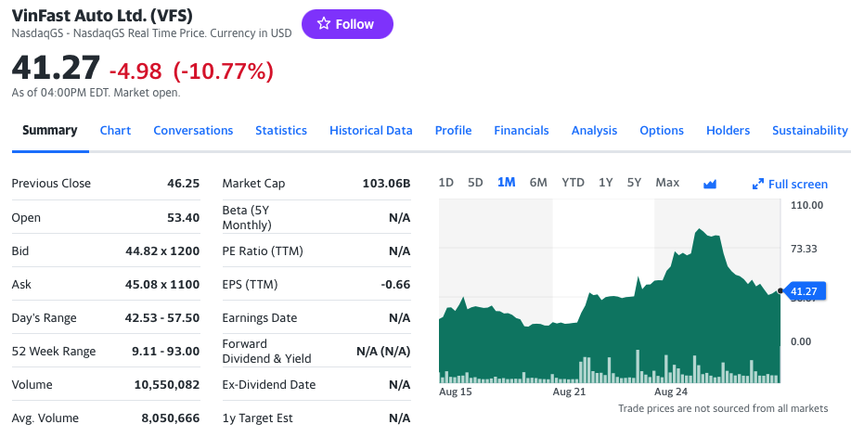Click the Follow button

347,24
